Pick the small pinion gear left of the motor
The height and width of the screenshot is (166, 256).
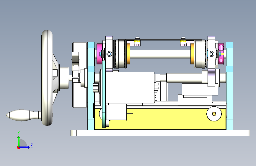[x=96, y=87]
